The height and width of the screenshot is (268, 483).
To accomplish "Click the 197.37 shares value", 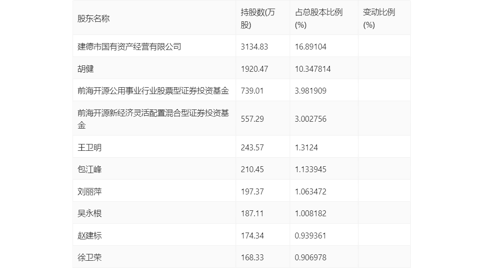I will [252, 192].
